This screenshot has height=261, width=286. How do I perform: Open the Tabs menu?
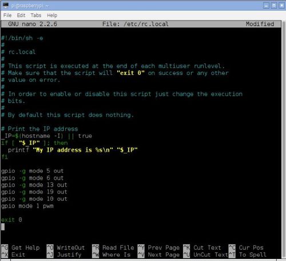point(36,15)
